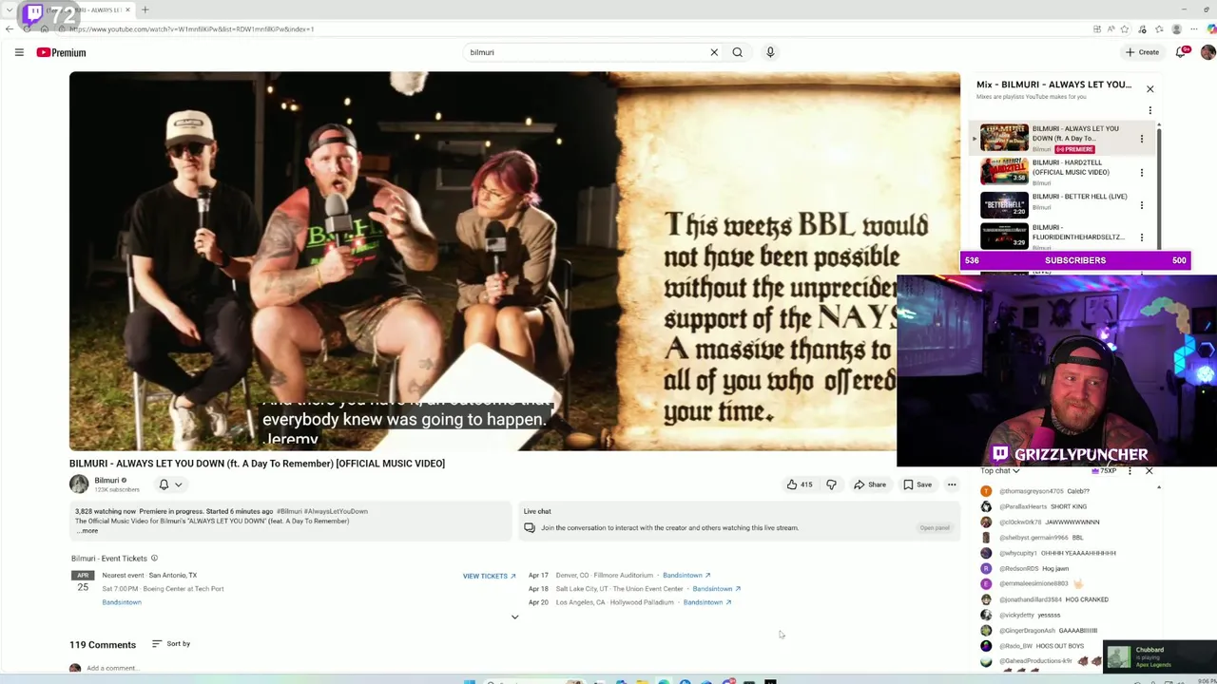Open chat overlay options menu

coord(1130,471)
